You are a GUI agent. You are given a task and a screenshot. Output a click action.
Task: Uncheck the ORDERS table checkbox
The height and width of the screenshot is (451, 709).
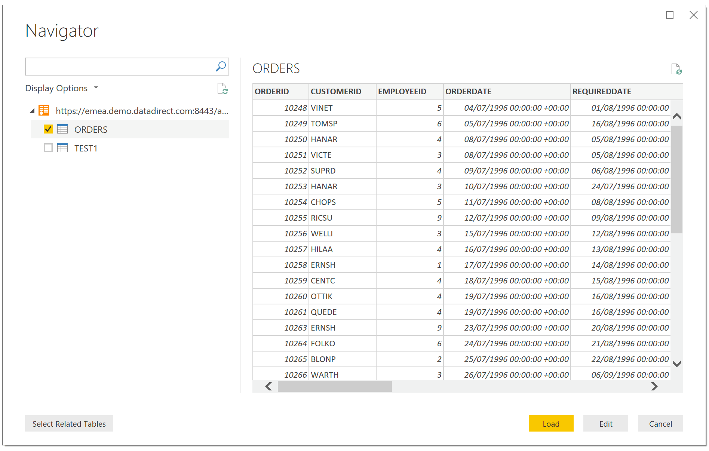pos(48,129)
